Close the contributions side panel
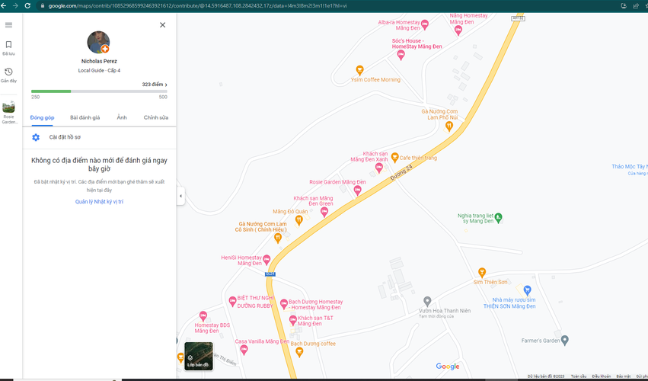 click(x=162, y=25)
